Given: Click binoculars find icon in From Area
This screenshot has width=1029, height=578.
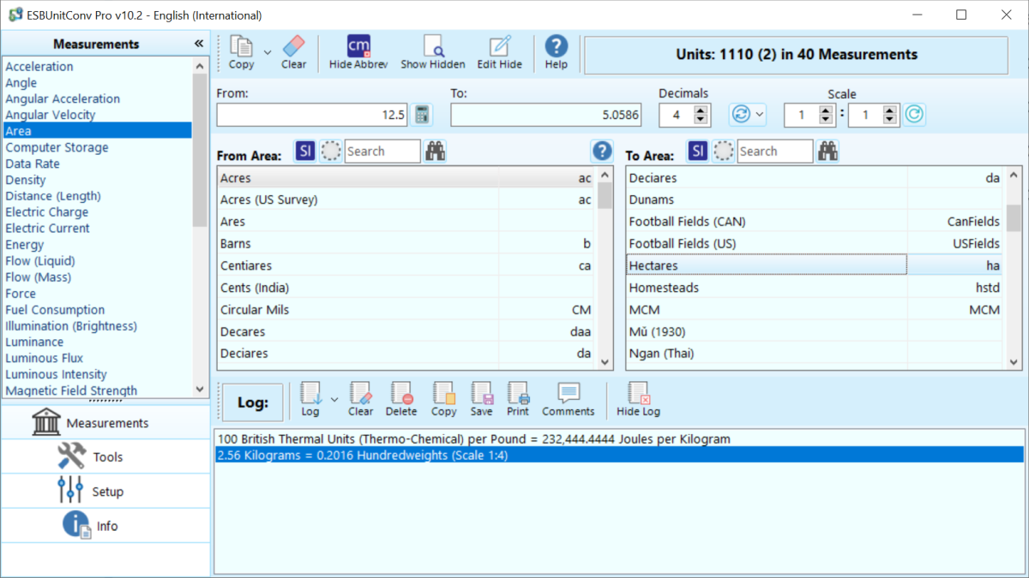Looking at the screenshot, I should coord(436,152).
